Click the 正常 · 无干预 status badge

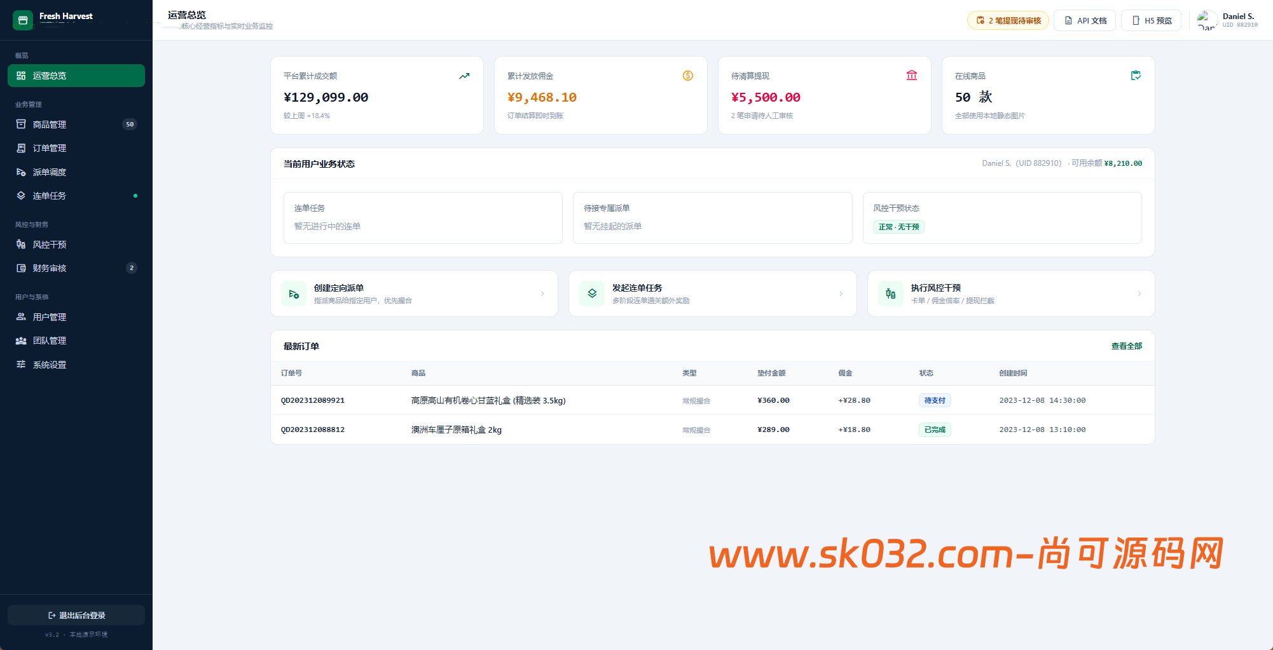(x=898, y=227)
